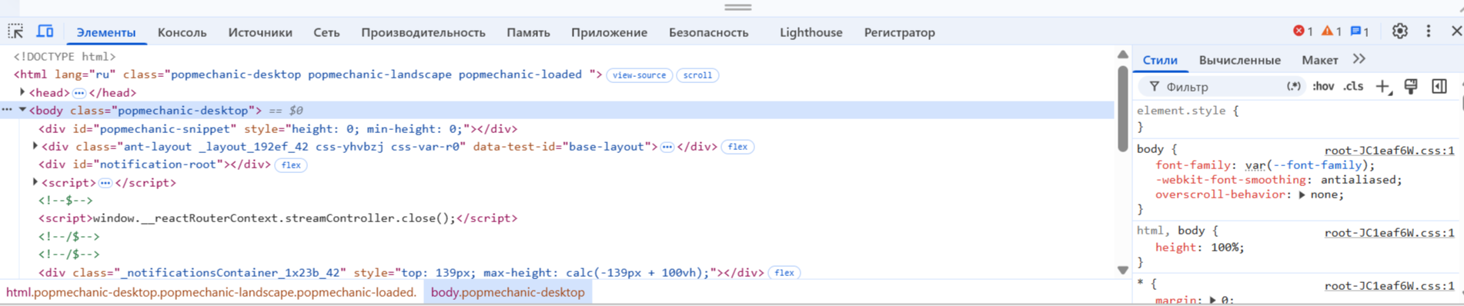Switch to the Элементы tab
This screenshot has width=1464, height=306.
click(x=106, y=32)
